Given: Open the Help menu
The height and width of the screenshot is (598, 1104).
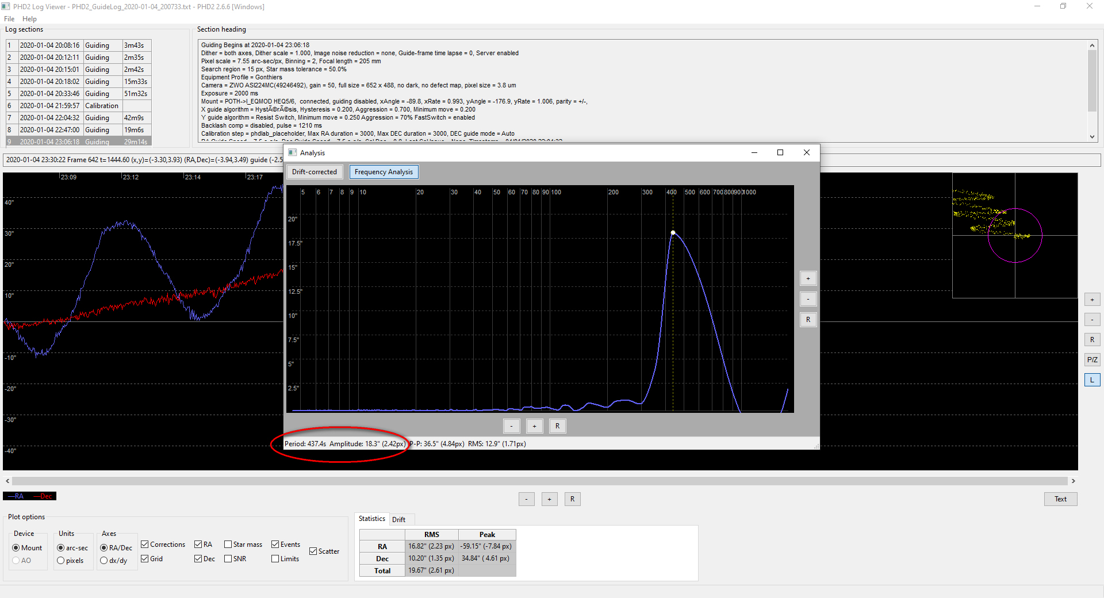Looking at the screenshot, I should click(x=29, y=19).
